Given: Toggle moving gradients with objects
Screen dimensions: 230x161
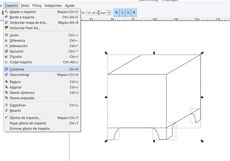Looking at the screenshot, I should point(128,13).
